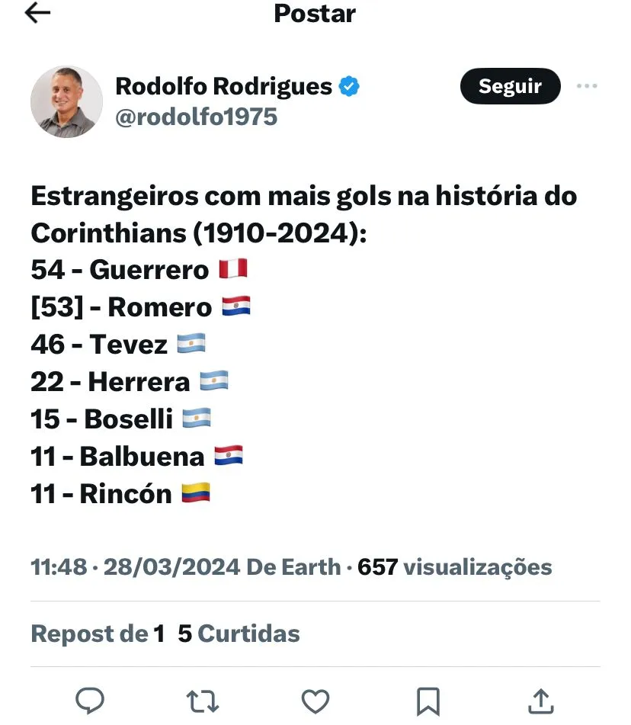This screenshot has width=631, height=725.
Task: View the Repost count list
Action: point(98,634)
